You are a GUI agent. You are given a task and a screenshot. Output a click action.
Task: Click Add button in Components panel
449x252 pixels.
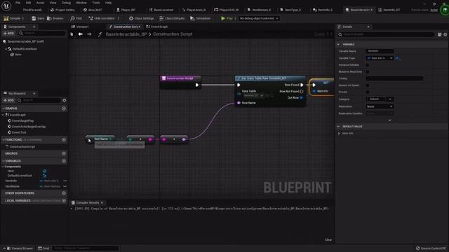pos(8,34)
